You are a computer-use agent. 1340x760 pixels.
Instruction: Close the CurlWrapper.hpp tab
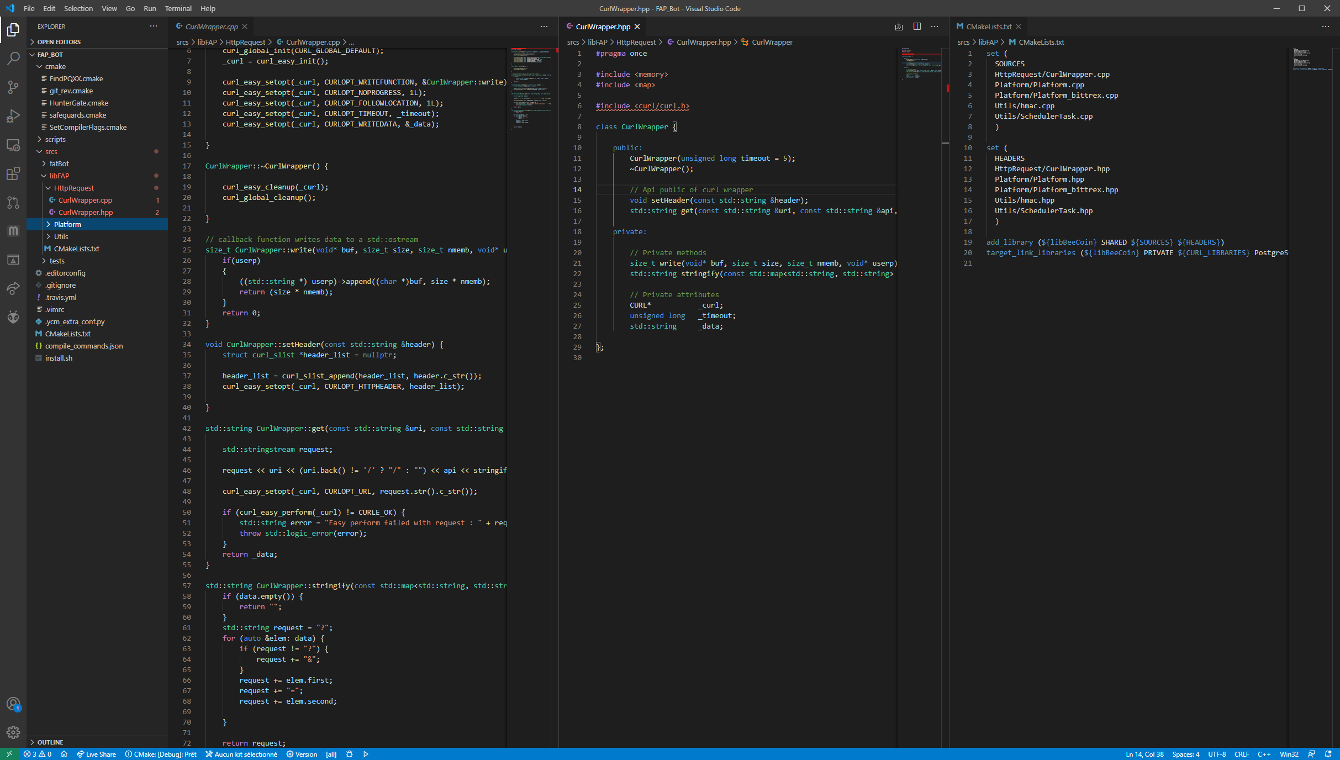(637, 27)
